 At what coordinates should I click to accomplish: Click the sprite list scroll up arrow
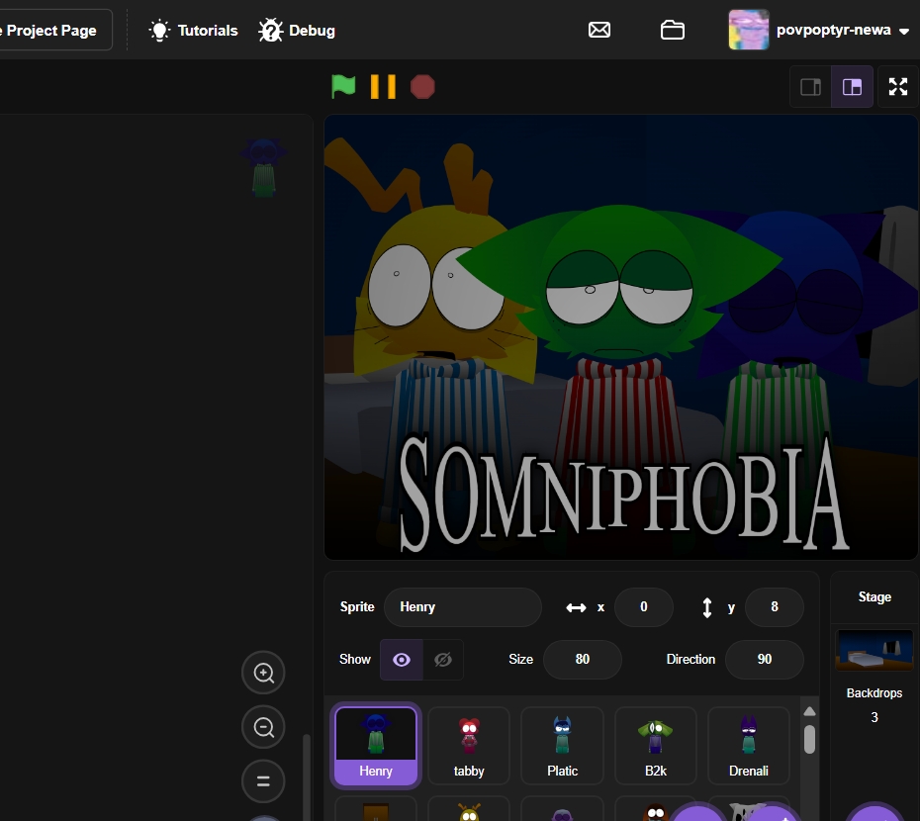coord(809,711)
